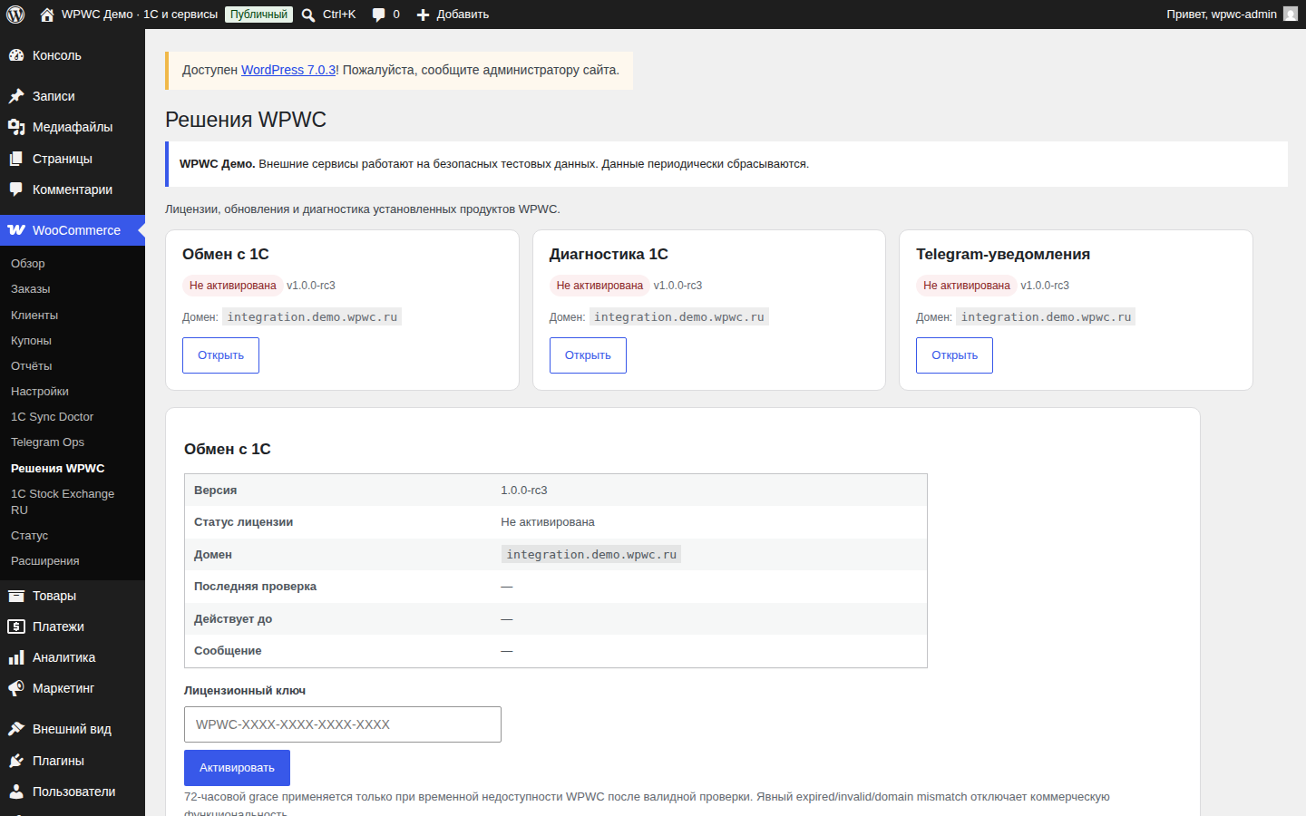Screen dimensions: 1306x816
Task: Click Не активирована badge in Обмен с 1С card
Action: tap(232, 286)
